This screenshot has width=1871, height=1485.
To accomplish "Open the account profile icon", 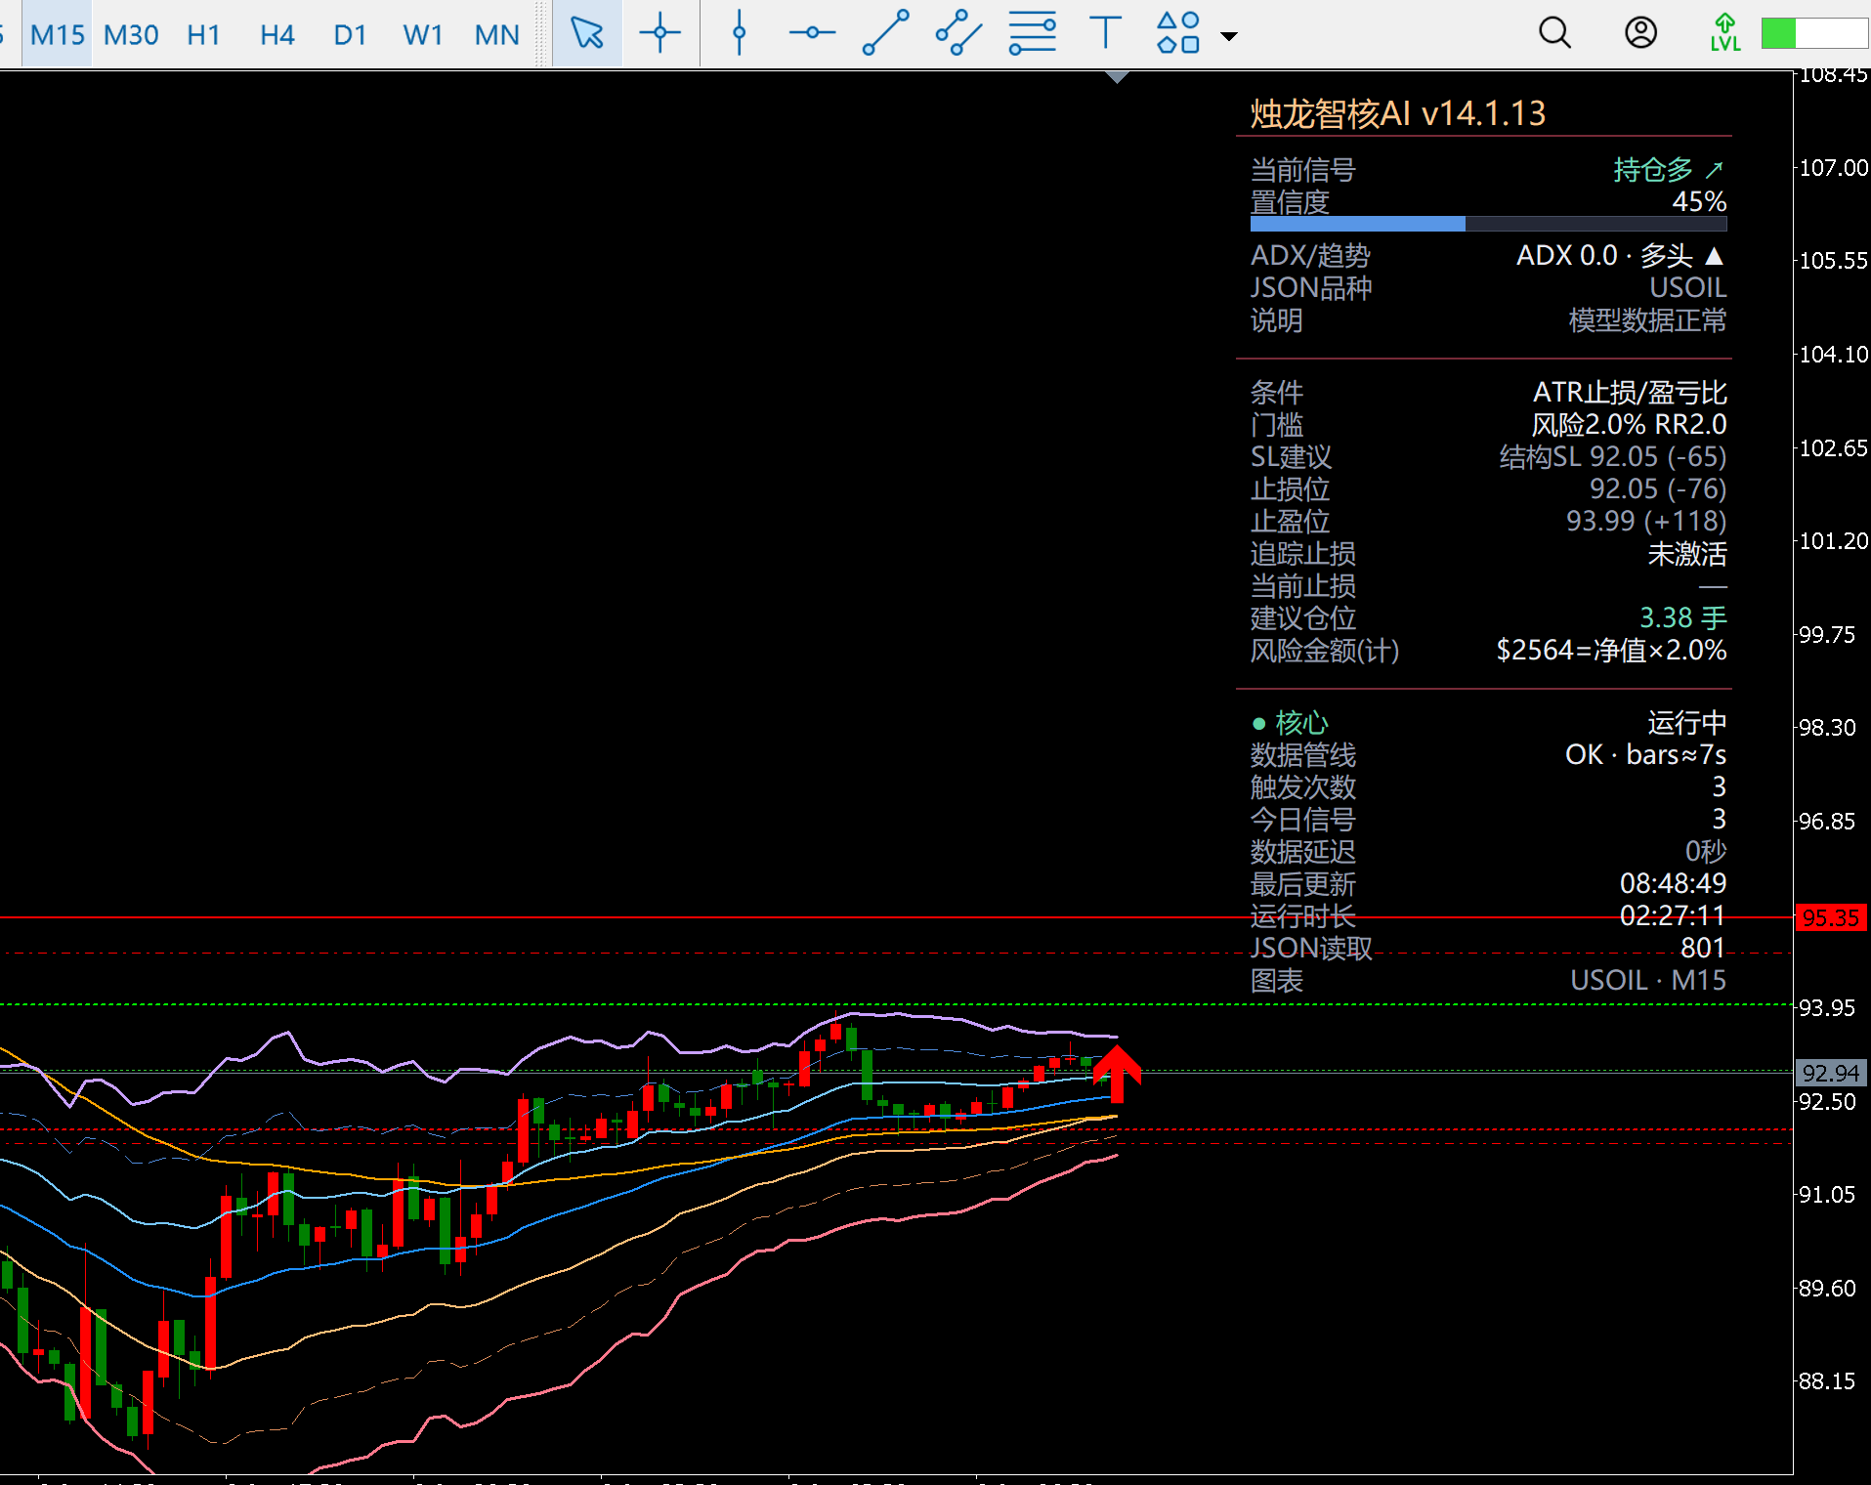I will (1640, 33).
